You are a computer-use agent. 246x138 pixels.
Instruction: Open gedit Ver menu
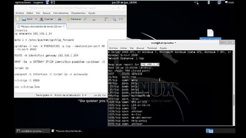[38, 13]
